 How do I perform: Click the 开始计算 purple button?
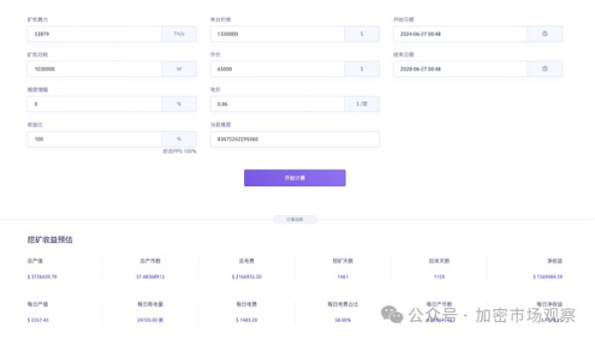tap(295, 178)
